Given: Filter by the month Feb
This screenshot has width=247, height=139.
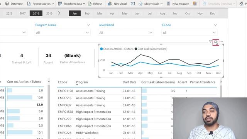Looking at the screenshot, I should [x=87, y=14].
